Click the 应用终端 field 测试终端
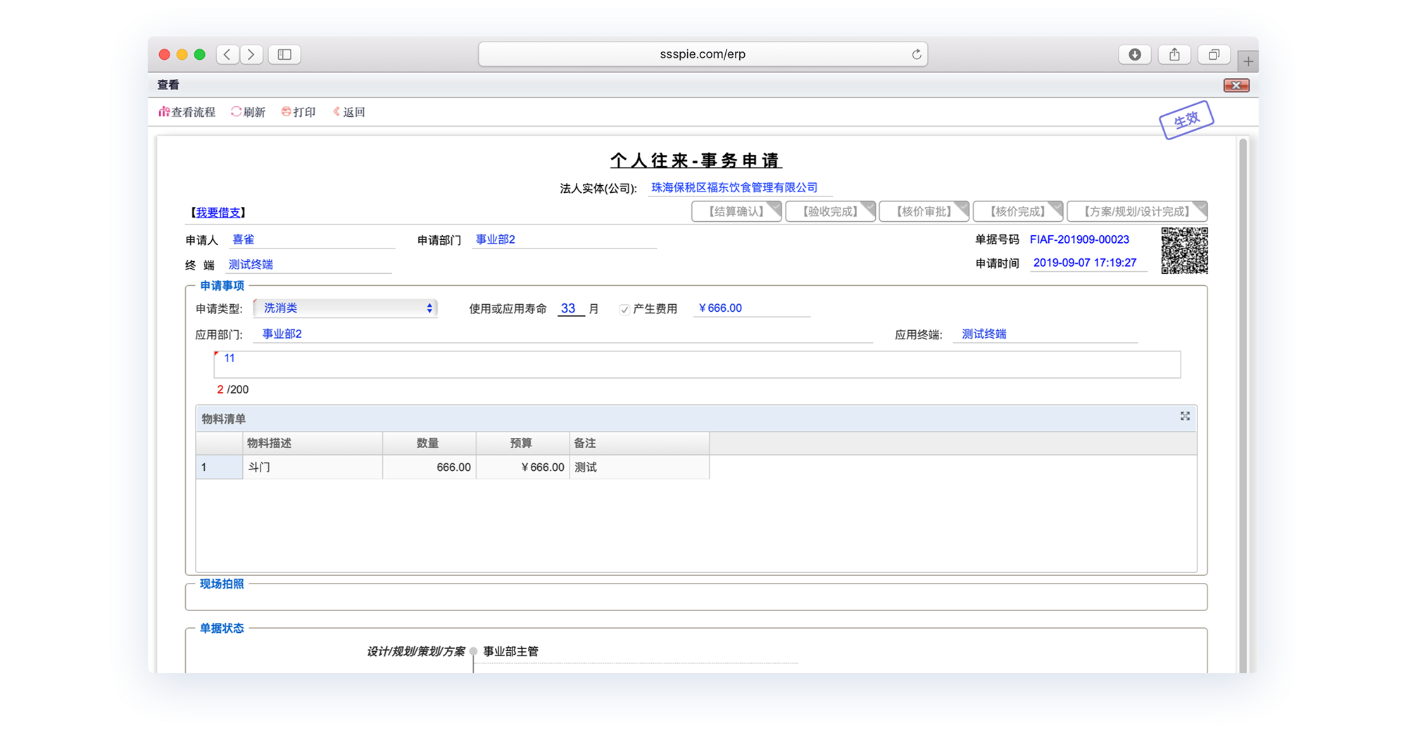The height and width of the screenshot is (730, 1408). (x=1045, y=334)
